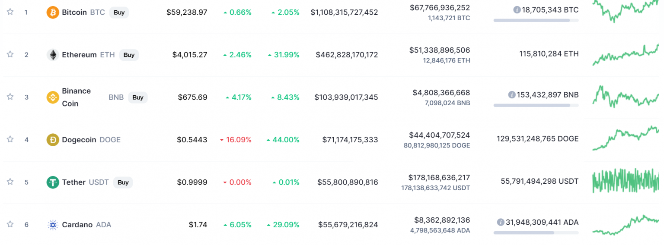
Task: Open the Cardano coin page link
Action: pyautogui.click(x=77, y=225)
